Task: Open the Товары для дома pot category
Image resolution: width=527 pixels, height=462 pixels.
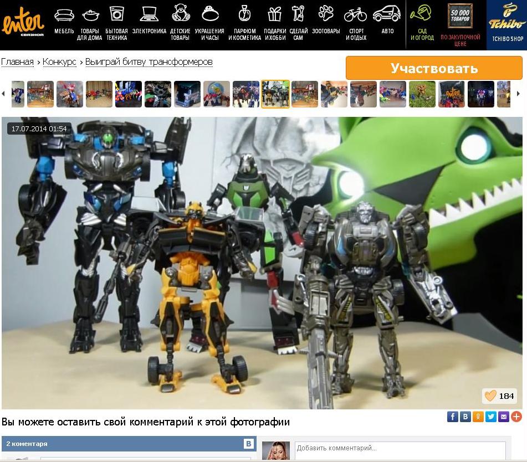Action: tap(90, 24)
